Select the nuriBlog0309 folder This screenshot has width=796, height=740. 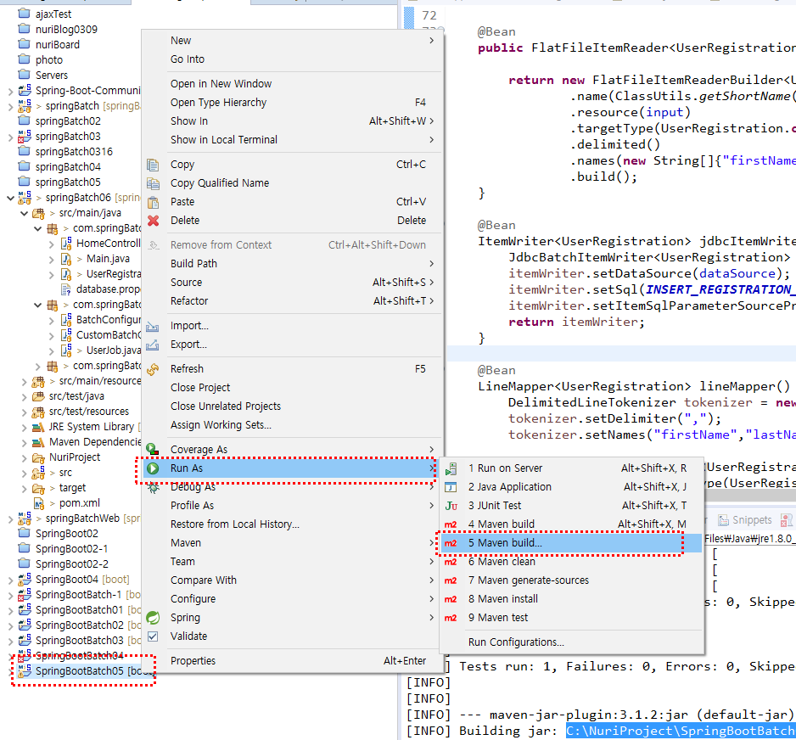(x=66, y=30)
